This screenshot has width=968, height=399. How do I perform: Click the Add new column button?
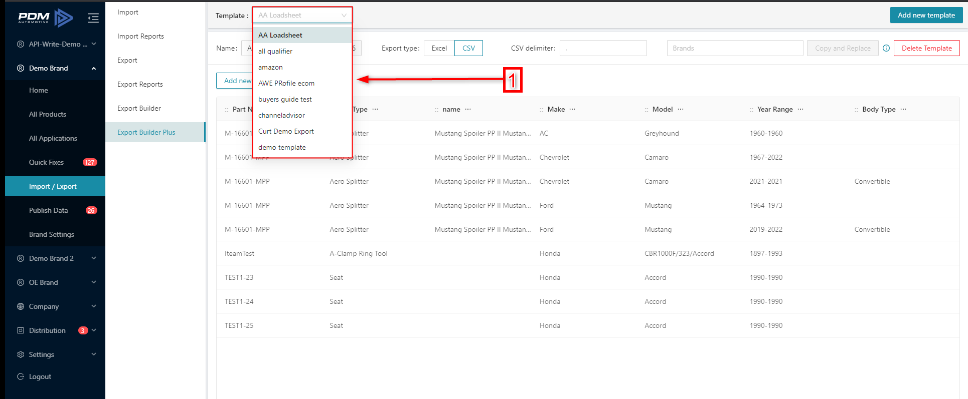coord(235,81)
